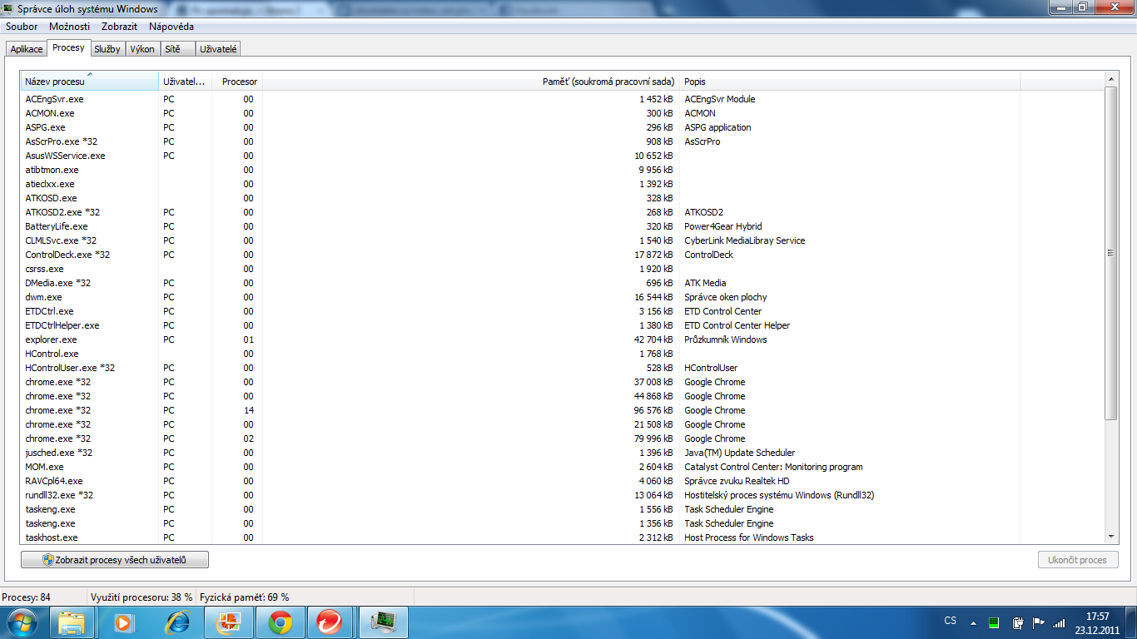
Task: Click the scroll up arrow of process list
Action: 1111,79
